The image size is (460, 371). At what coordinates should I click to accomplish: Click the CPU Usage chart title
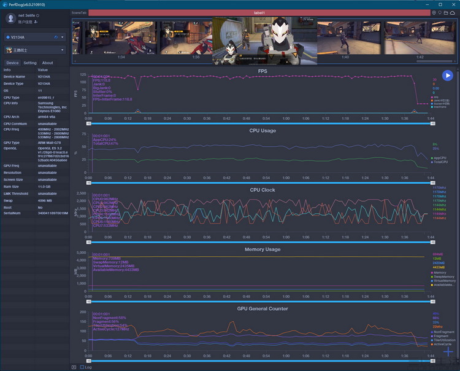tap(263, 131)
